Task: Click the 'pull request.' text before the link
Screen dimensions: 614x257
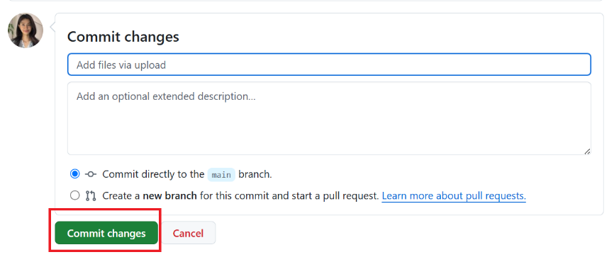Action: (x=335, y=195)
